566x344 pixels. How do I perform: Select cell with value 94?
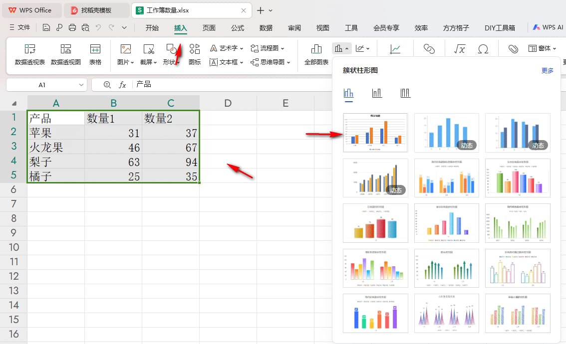(x=170, y=162)
